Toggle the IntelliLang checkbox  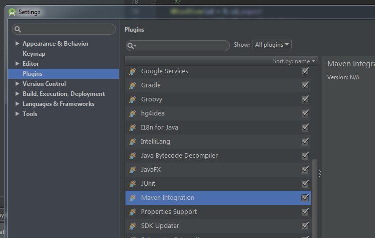[x=305, y=142]
